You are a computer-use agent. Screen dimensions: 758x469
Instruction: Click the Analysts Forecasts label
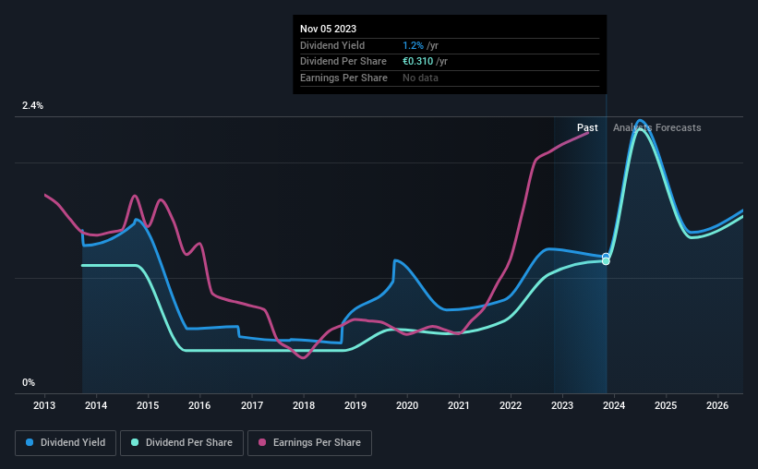pyautogui.click(x=657, y=127)
